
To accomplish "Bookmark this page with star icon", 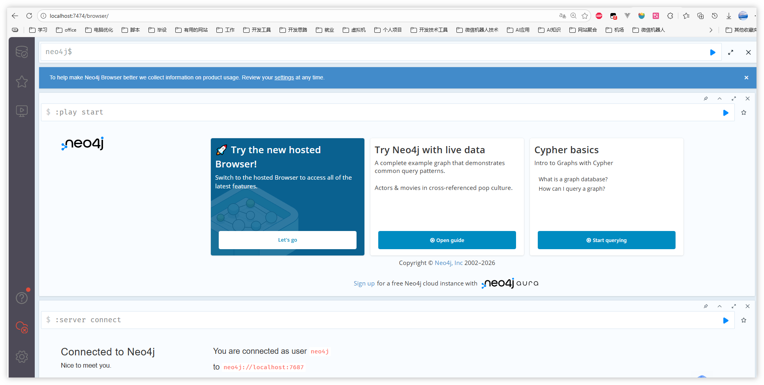I will coord(585,16).
